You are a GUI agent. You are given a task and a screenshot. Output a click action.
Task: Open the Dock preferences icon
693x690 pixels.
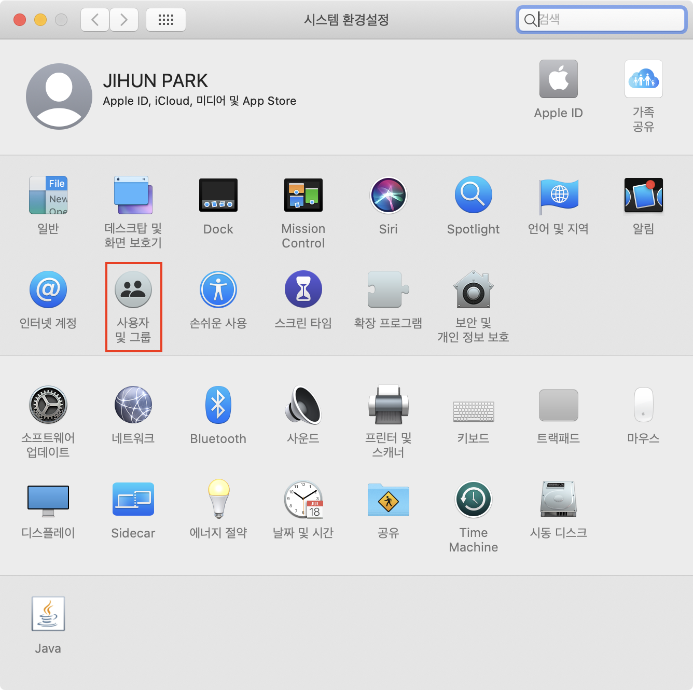[x=218, y=195]
